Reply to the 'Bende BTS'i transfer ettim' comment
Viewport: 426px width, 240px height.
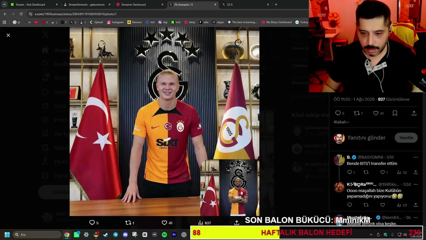point(349,172)
